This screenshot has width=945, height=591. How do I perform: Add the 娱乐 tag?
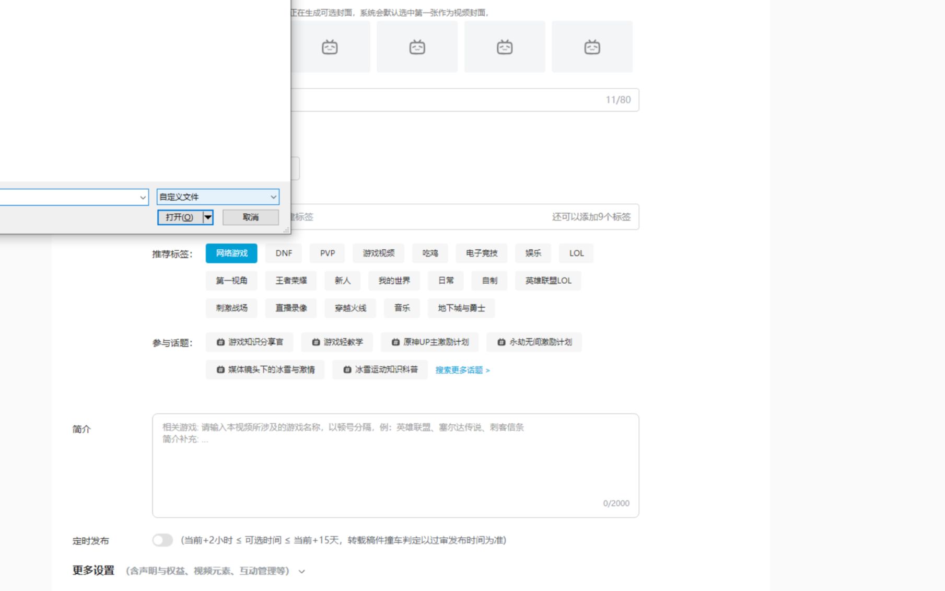click(533, 253)
